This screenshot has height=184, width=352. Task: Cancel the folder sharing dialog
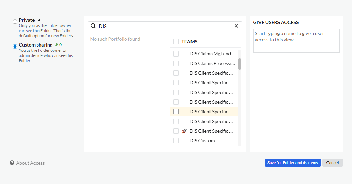click(332, 163)
